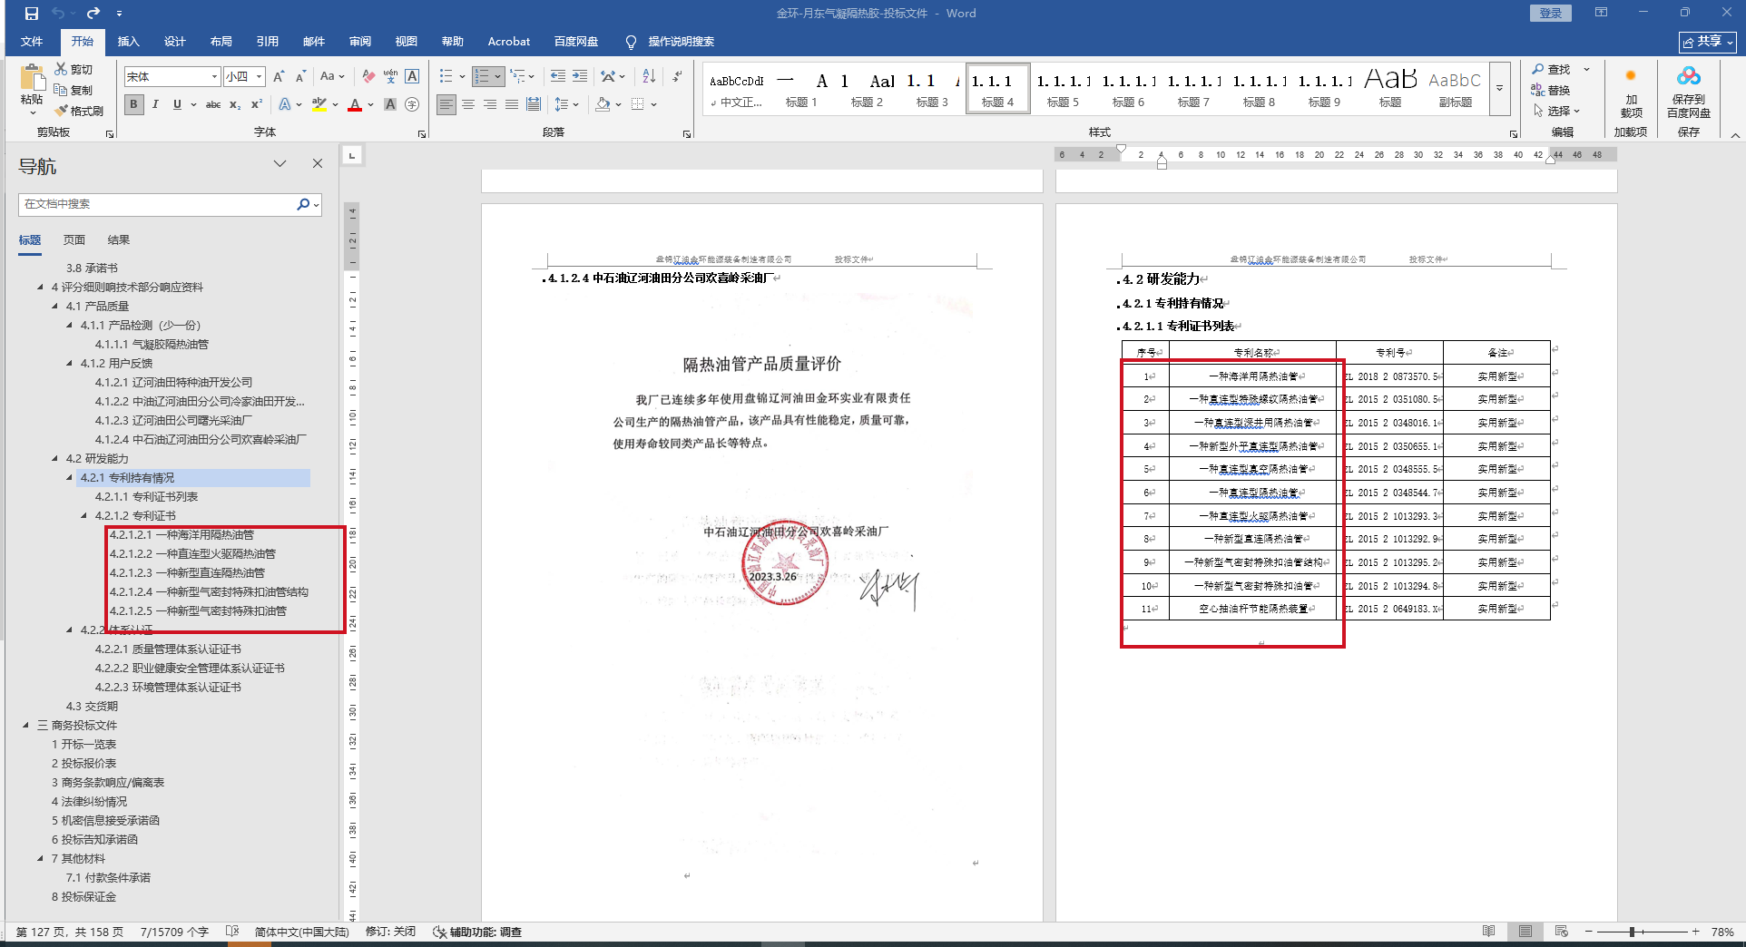Switch to web layout view
This screenshot has height=947, width=1746.
tap(1561, 932)
